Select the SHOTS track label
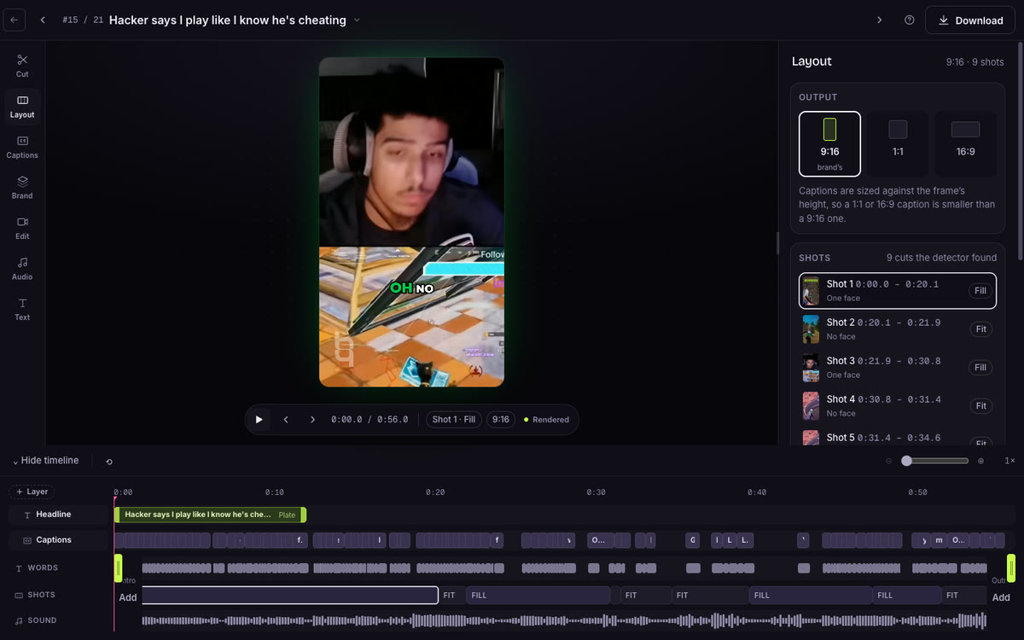 point(41,595)
